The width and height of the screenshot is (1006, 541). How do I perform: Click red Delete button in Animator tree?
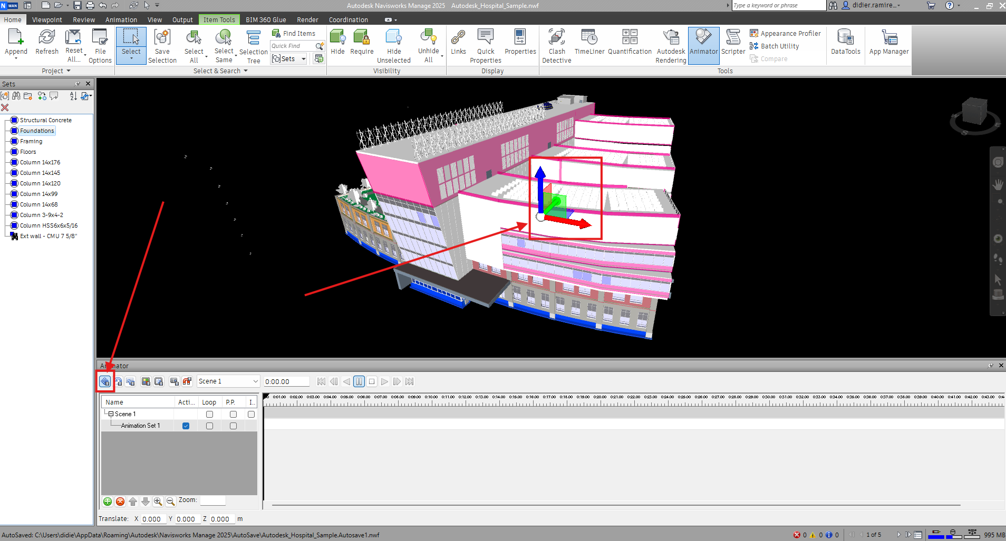pos(120,501)
